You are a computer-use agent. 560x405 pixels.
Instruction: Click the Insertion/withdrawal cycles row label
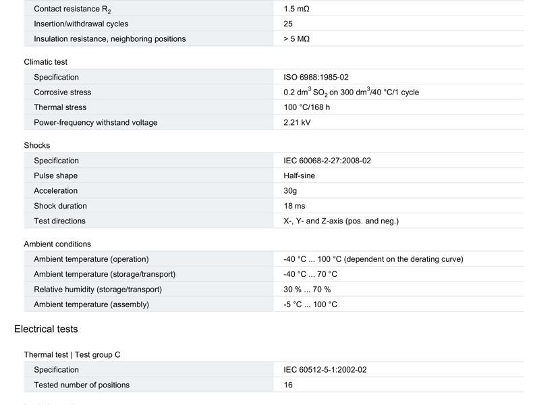click(x=81, y=24)
